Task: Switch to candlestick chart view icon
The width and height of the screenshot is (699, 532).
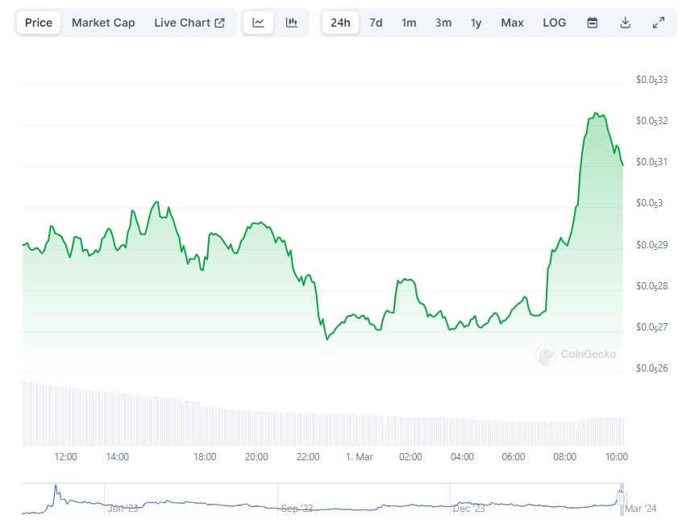Action: pos(292,23)
